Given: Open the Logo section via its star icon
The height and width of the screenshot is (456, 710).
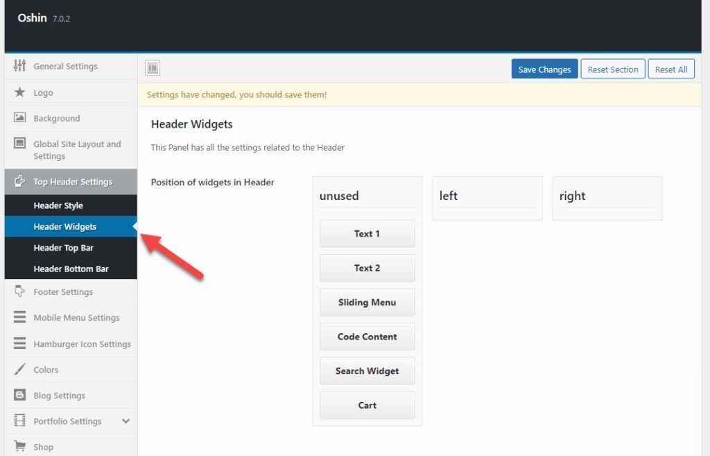Looking at the screenshot, I should coord(19,92).
